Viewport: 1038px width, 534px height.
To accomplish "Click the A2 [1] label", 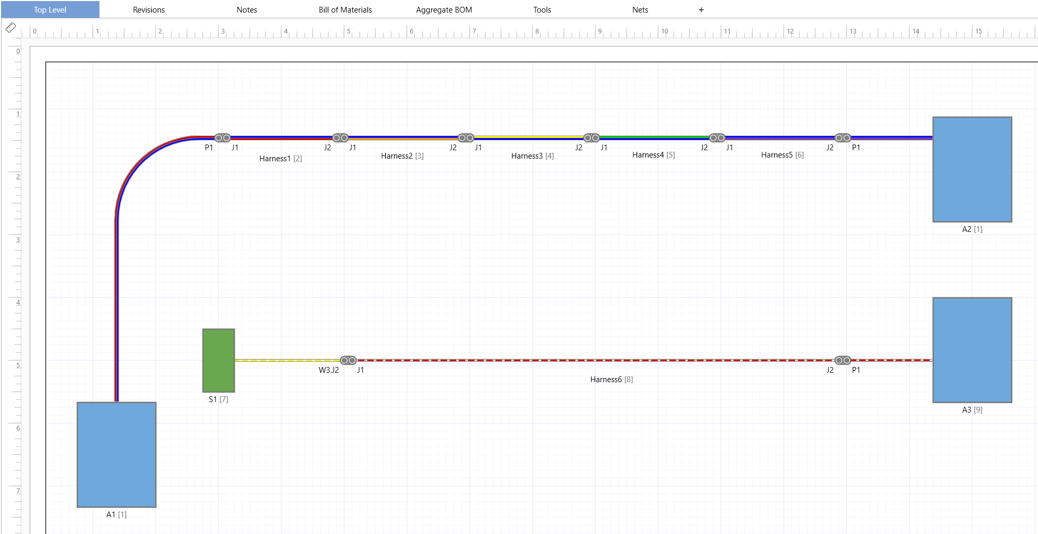I will coord(972,229).
